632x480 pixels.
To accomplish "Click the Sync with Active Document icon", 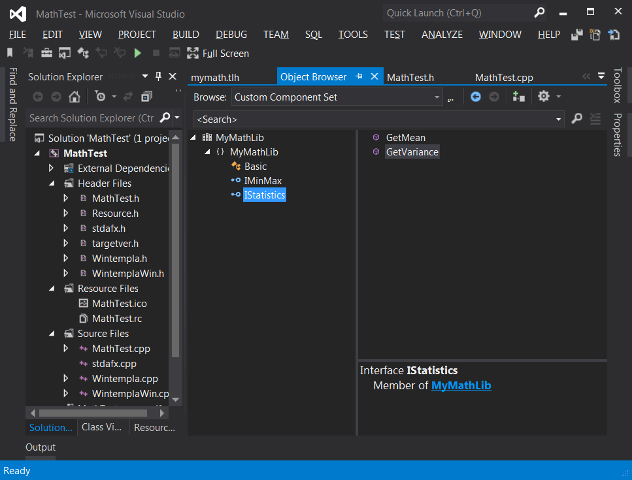I will [128, 97].
